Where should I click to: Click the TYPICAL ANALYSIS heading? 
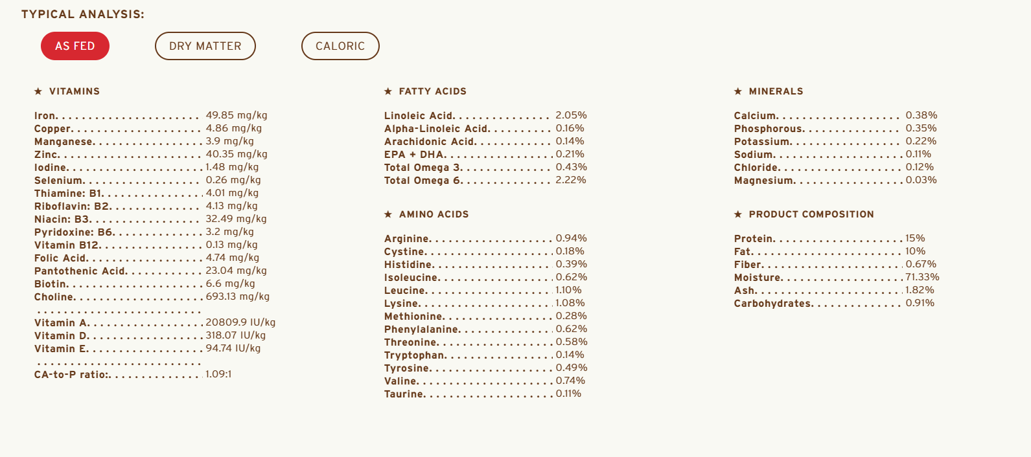tap(83, 14)
